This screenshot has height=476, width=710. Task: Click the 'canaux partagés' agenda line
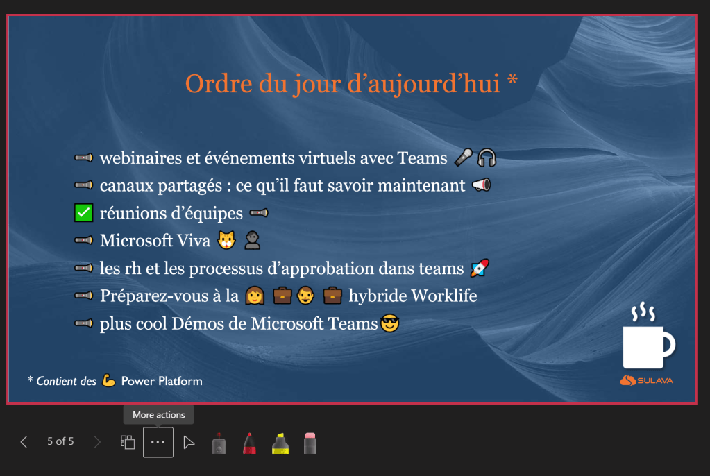(282, 186)
